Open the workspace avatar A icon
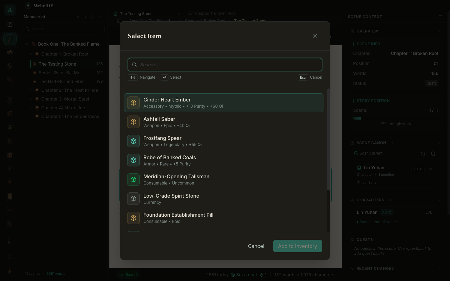 point(10,10)
